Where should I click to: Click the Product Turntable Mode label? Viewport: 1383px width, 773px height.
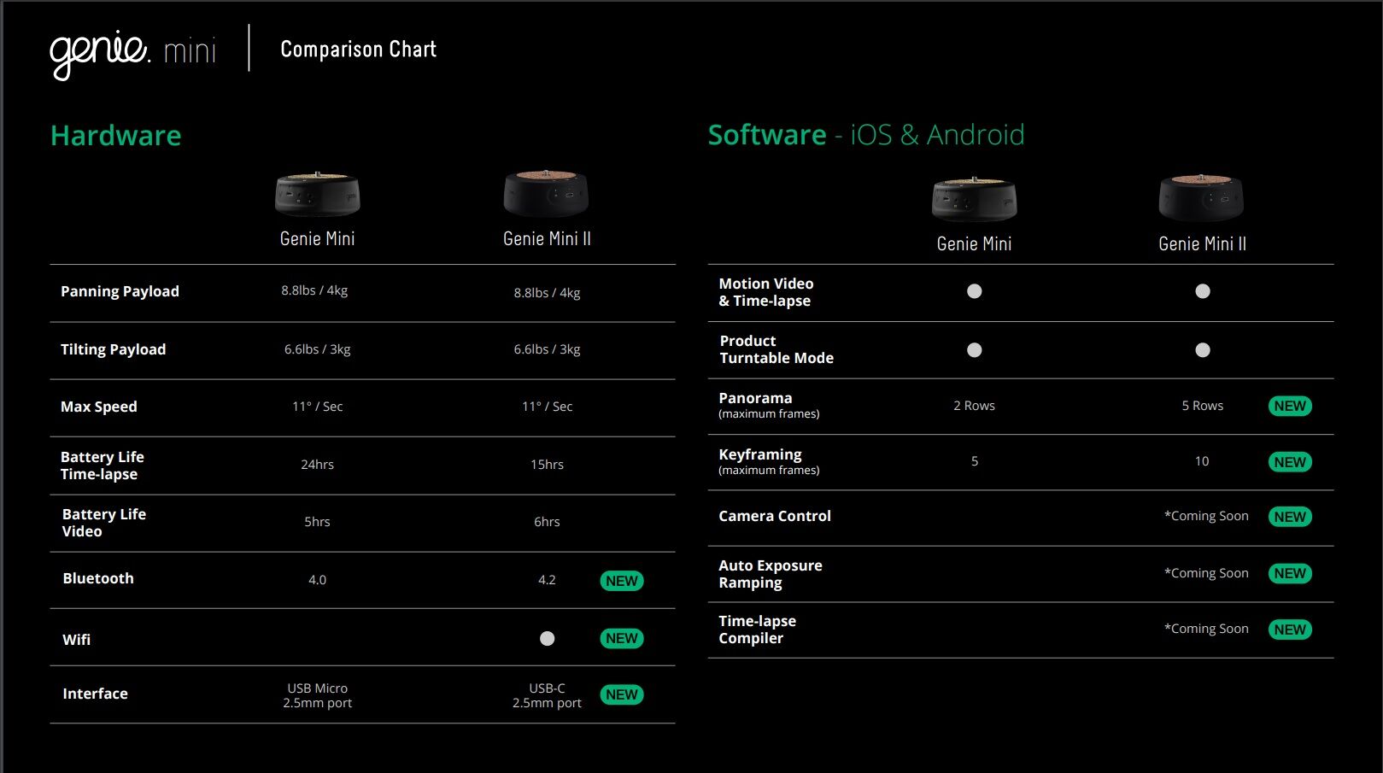click(776, 349)
